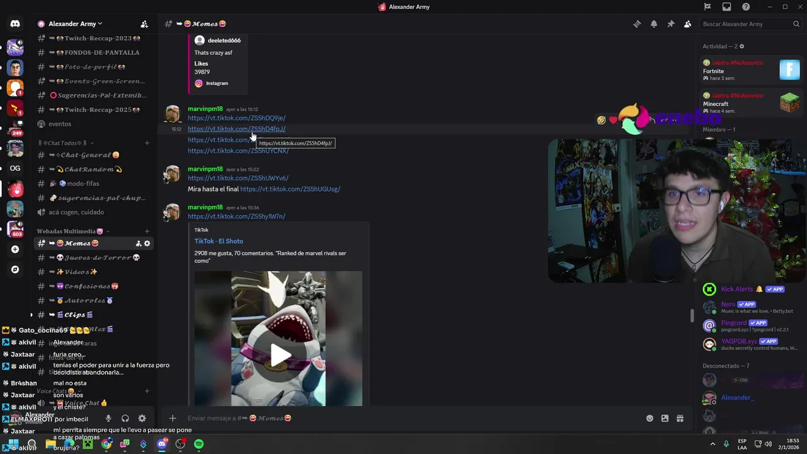Image resolution: width=807 pixels, height=454 pixels.
Task: Open the Fortnite activity card
Action: tap(752, 69)
